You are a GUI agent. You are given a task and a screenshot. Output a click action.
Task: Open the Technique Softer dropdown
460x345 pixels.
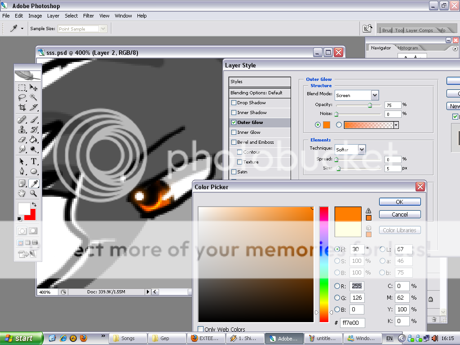(362, 150)
